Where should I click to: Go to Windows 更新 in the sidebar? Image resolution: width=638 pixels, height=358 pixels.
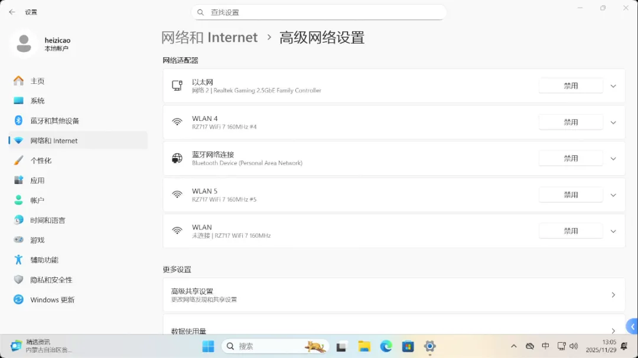pyautogui.click(x=52, y=300)
